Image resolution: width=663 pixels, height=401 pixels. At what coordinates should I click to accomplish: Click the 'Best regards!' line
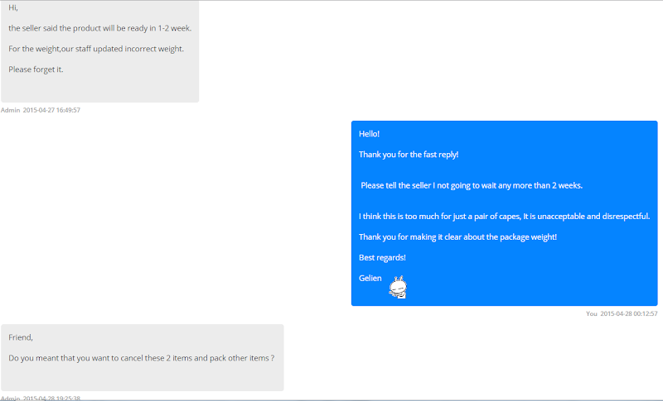tap(382, 258)
